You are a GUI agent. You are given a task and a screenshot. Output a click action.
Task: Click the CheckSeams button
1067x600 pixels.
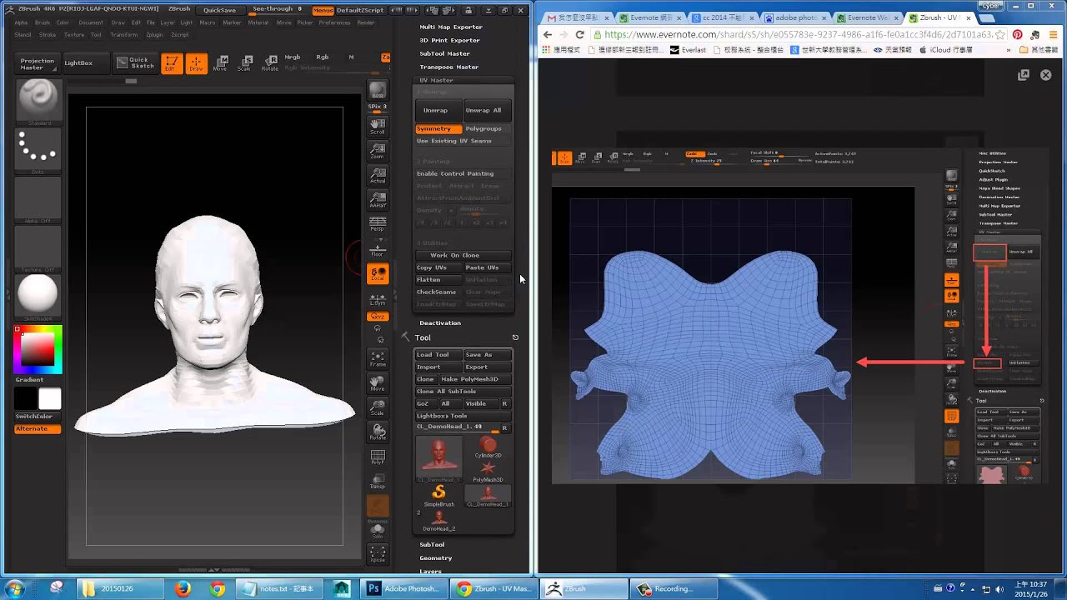click(x=438, y=292)
